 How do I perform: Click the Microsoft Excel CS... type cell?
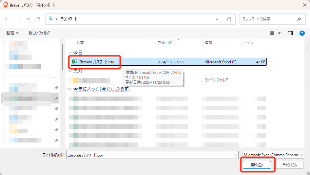222,62
